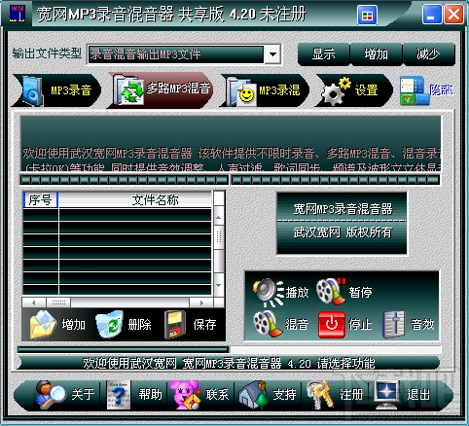Click the 宽网MP3录音混音器 info panel
Viewport: 469px width, 426px height.
(x=343, y=223)
